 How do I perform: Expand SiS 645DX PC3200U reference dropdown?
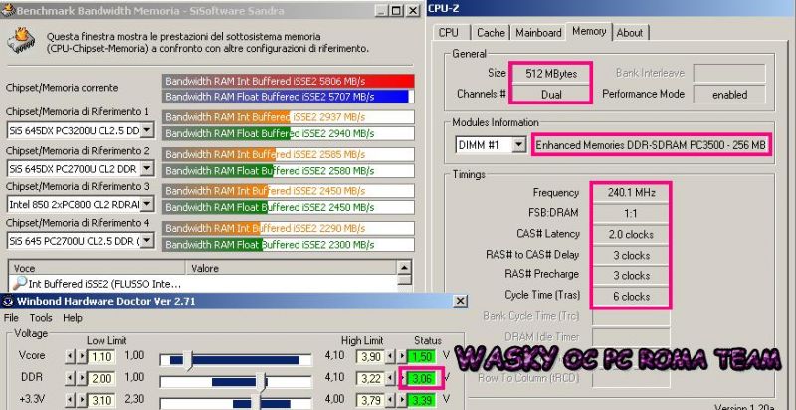[146, 130]
